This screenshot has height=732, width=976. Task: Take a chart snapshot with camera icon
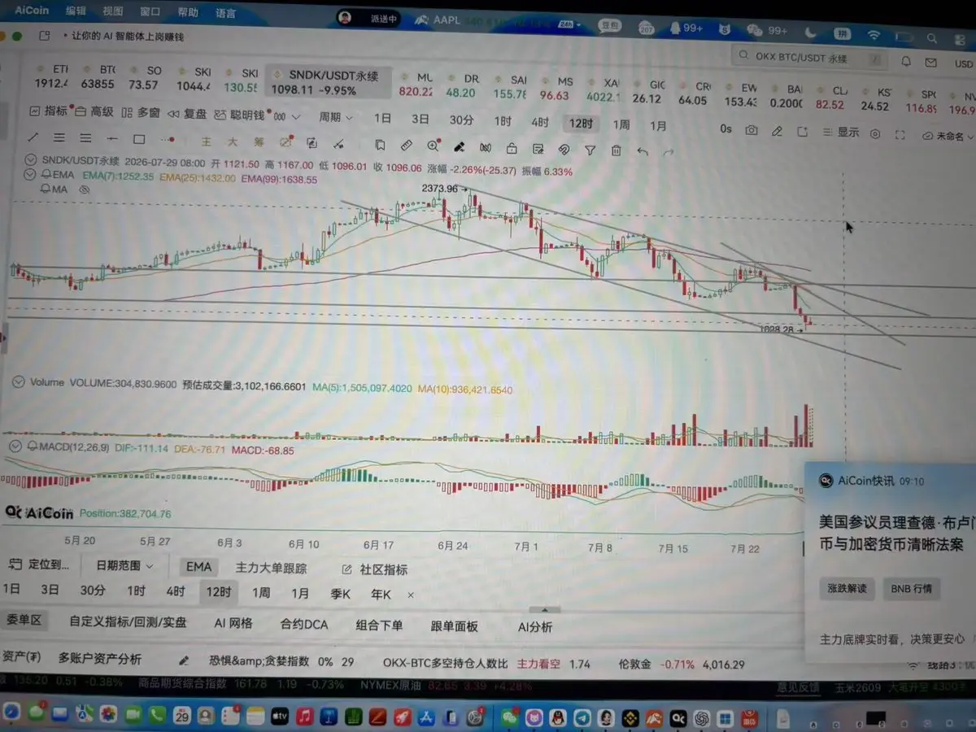pyautogui.click(x=752, y=130)
